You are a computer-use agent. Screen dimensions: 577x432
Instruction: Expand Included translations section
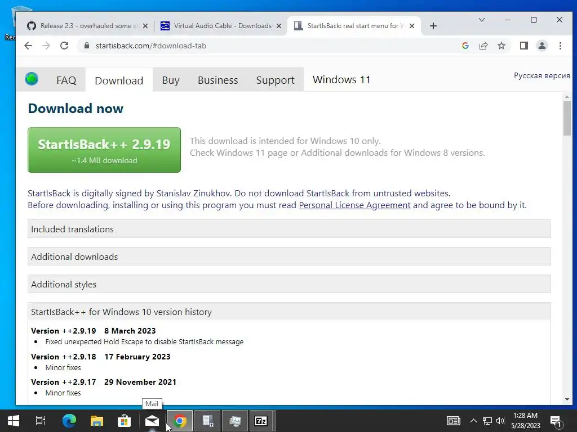pos(289,229)
